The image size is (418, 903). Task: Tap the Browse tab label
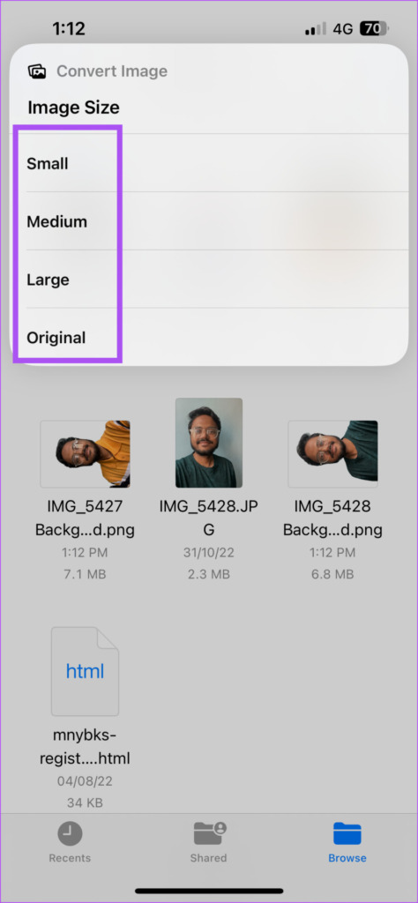click(347, 858)
